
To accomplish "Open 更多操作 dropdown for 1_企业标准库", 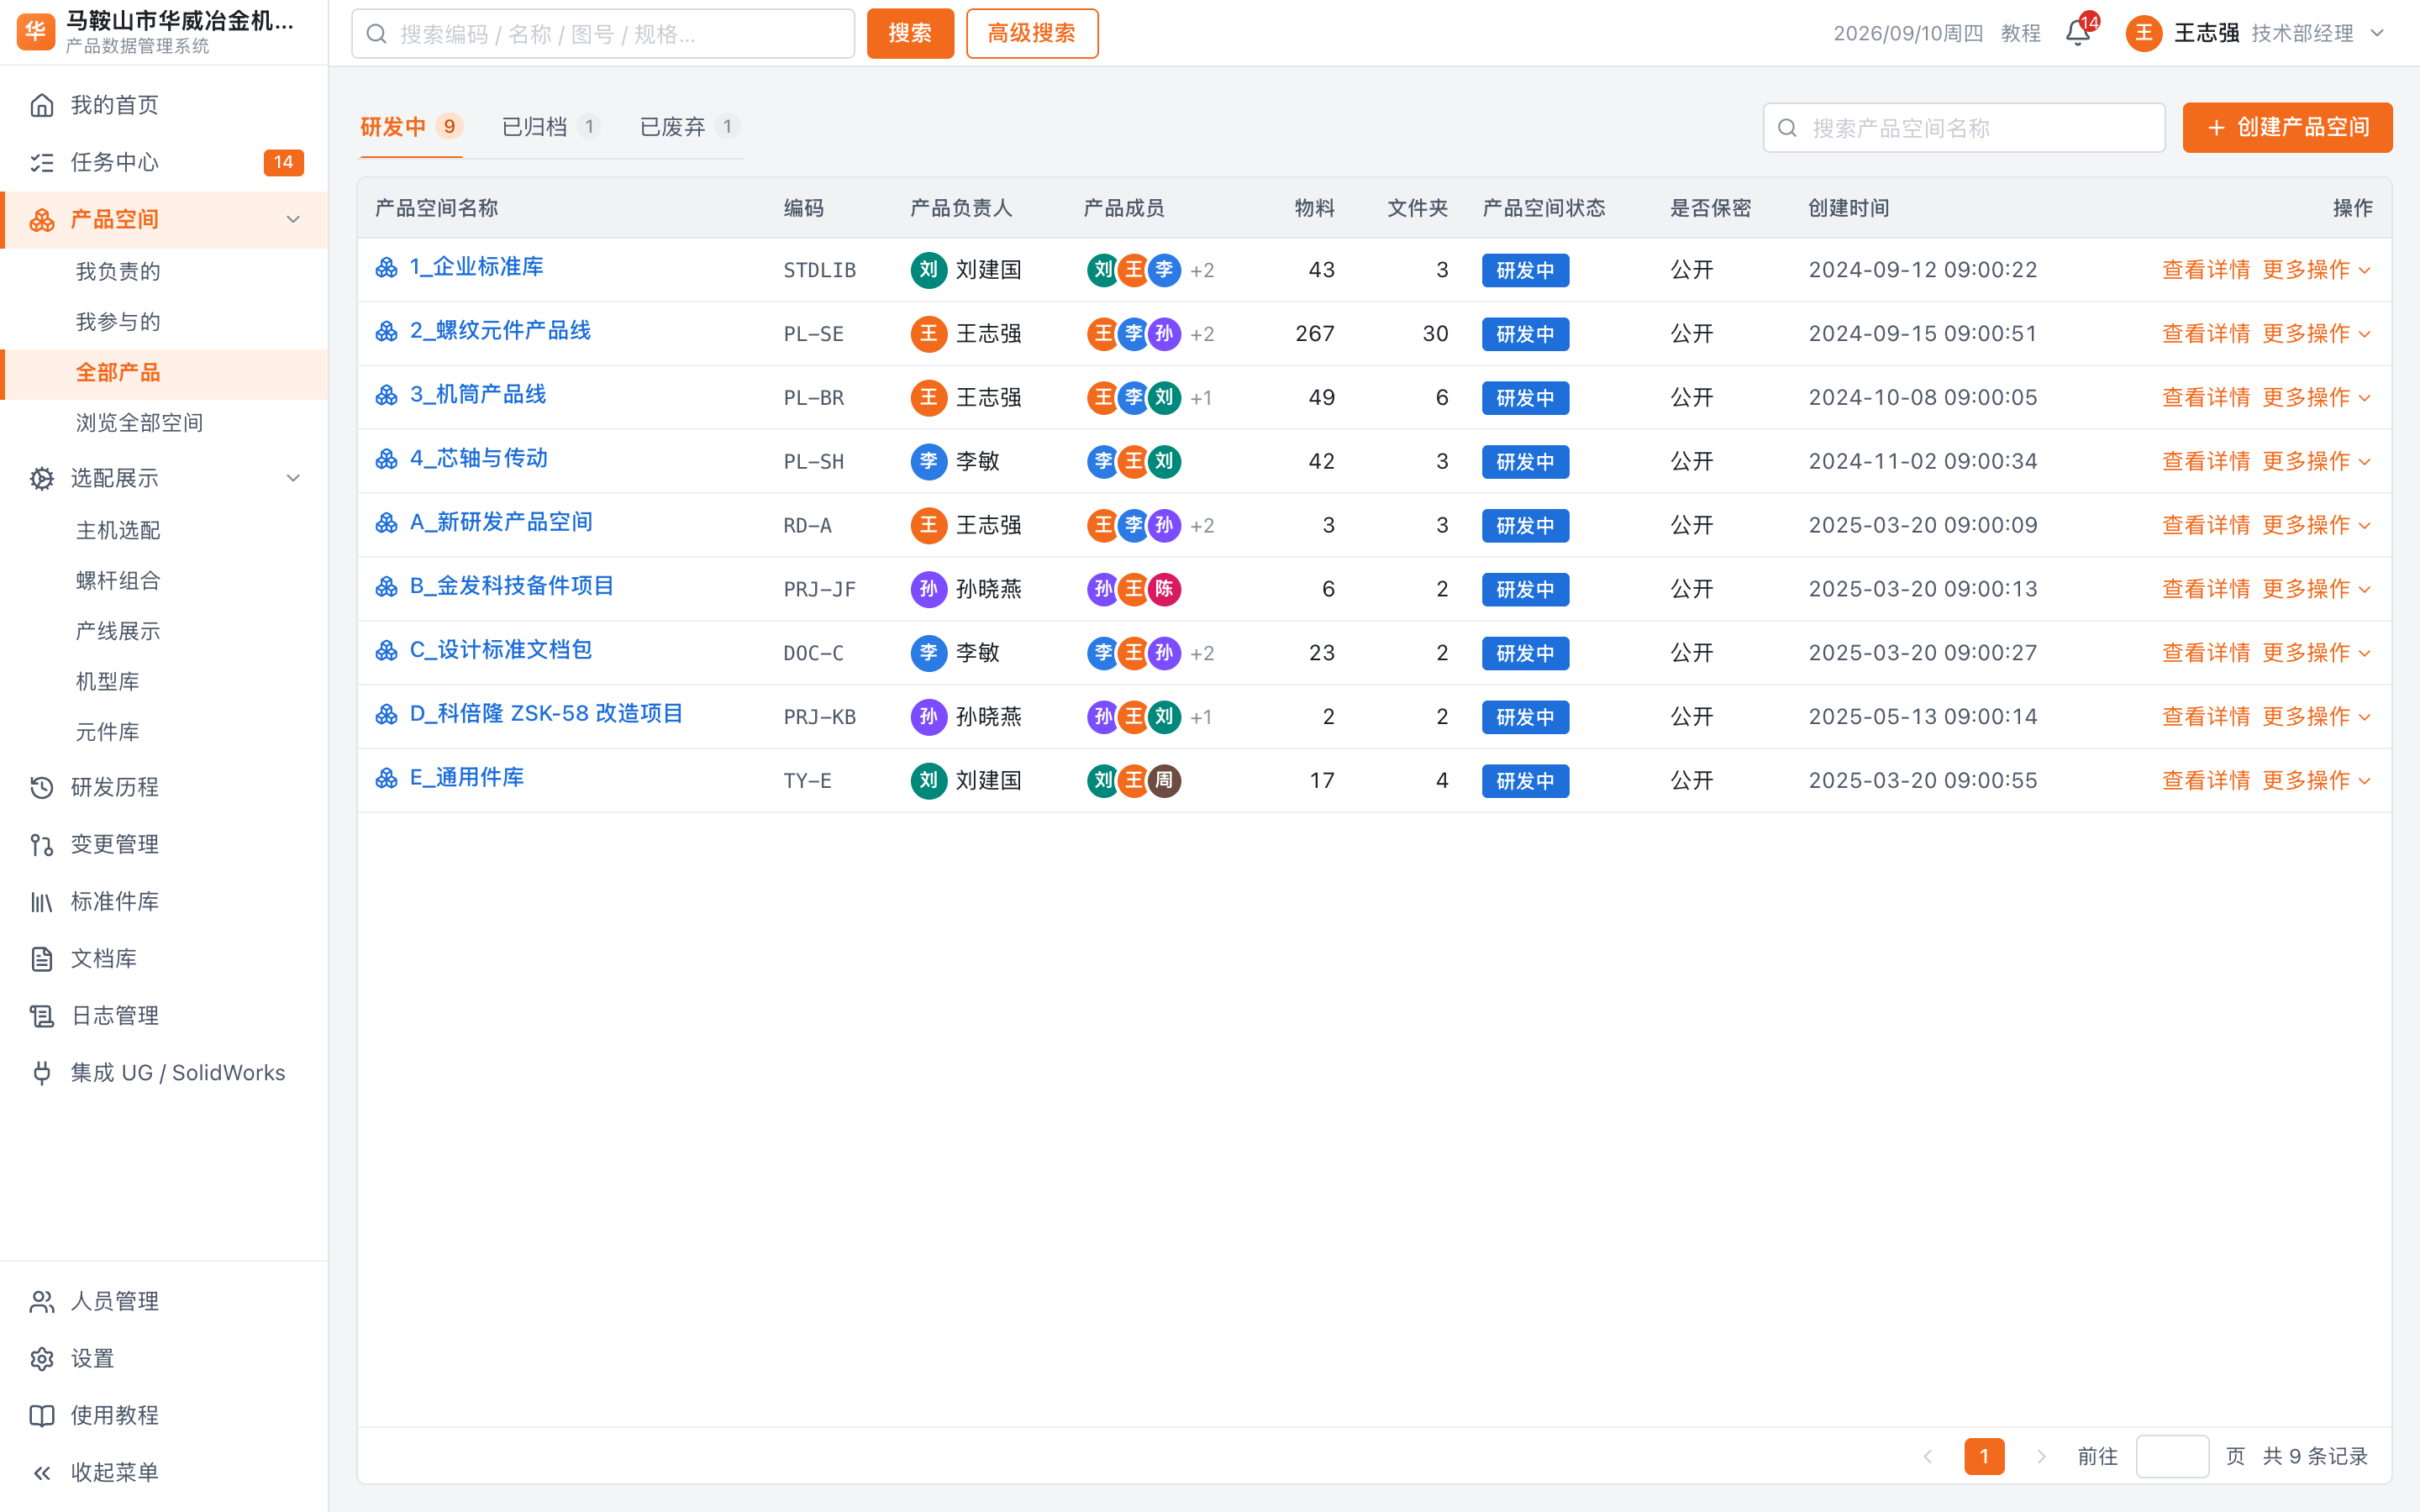I will (x=2316, y=270).
